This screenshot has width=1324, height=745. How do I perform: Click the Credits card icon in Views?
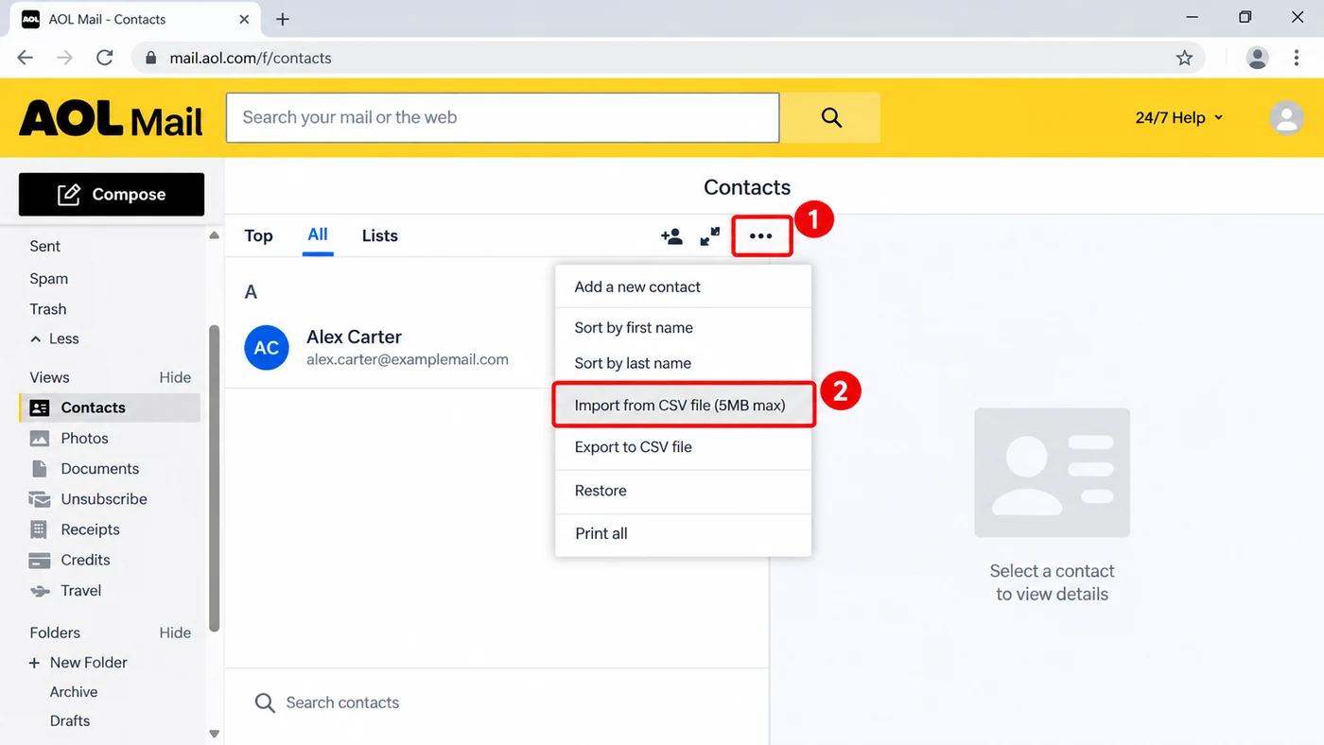pos(40,560)
